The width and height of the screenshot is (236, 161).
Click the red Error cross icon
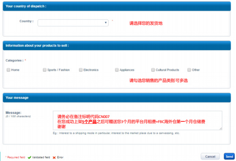click(x=54, y=158)
